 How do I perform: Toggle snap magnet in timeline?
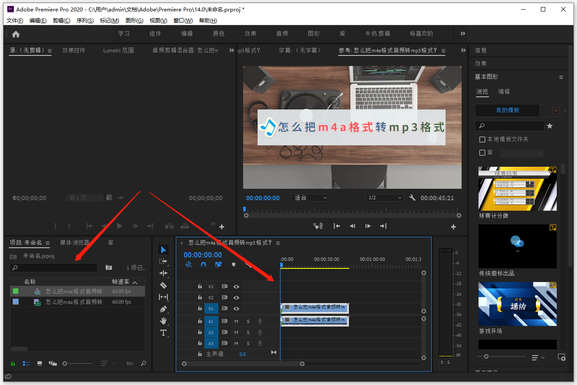tap(203, 264)
